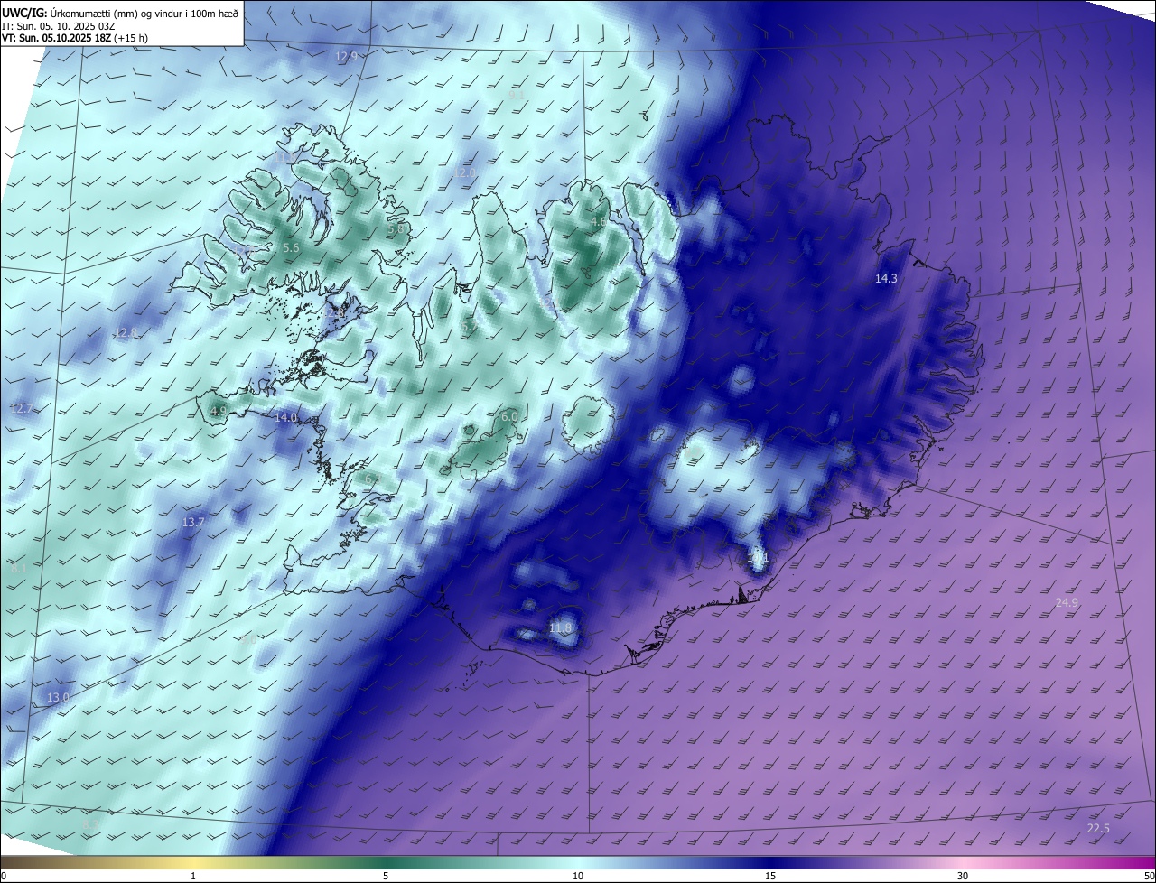Click the 12.9 precipitation value label
This screenshot has width=1156, height=883.
(347, 57)
